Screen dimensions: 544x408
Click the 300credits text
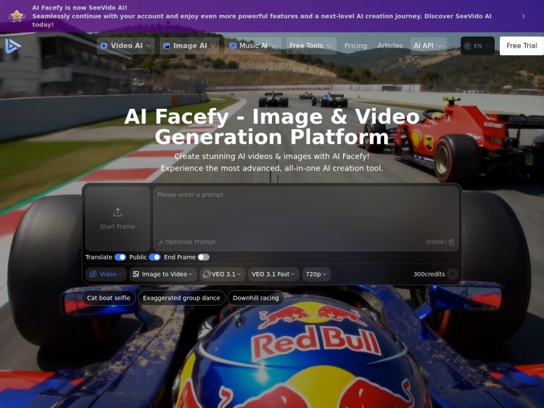[x=429, y=274]
